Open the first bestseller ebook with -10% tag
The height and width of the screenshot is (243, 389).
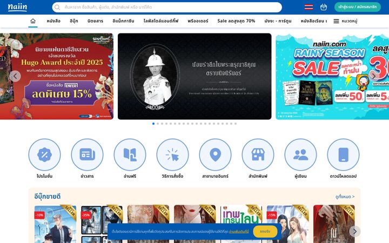click(x=55, y=224)
